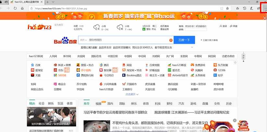Click the site grid settings gear icon

pyautogui.click(x=235, y=62)
